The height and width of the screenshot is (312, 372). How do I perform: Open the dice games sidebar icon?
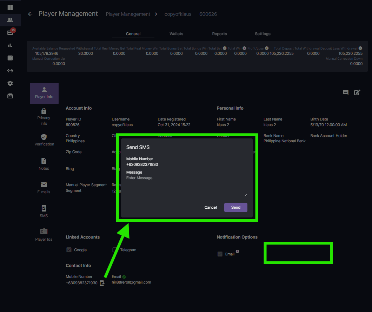pyautogui.click(x=10, y=58)
